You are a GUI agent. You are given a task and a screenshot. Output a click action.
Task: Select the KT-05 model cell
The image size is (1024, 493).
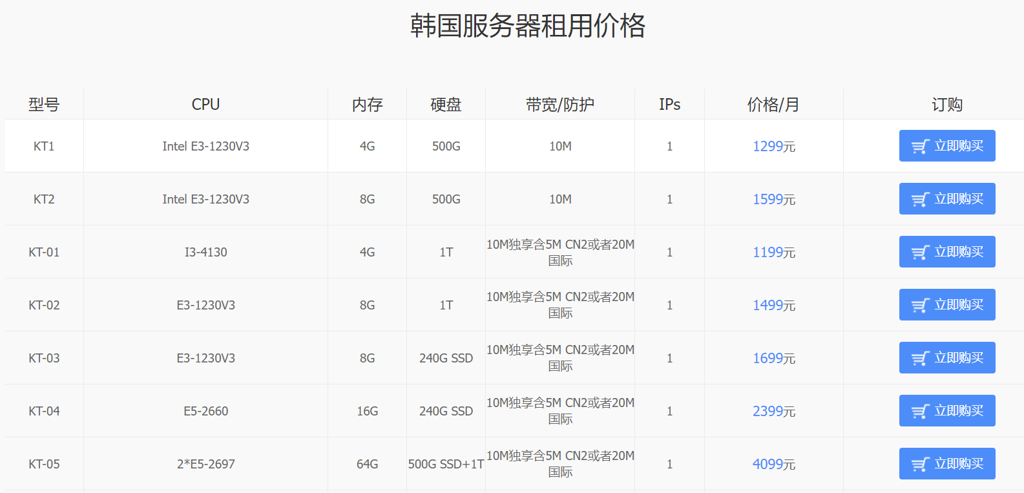pyautogui.click(x=44, y=464)
